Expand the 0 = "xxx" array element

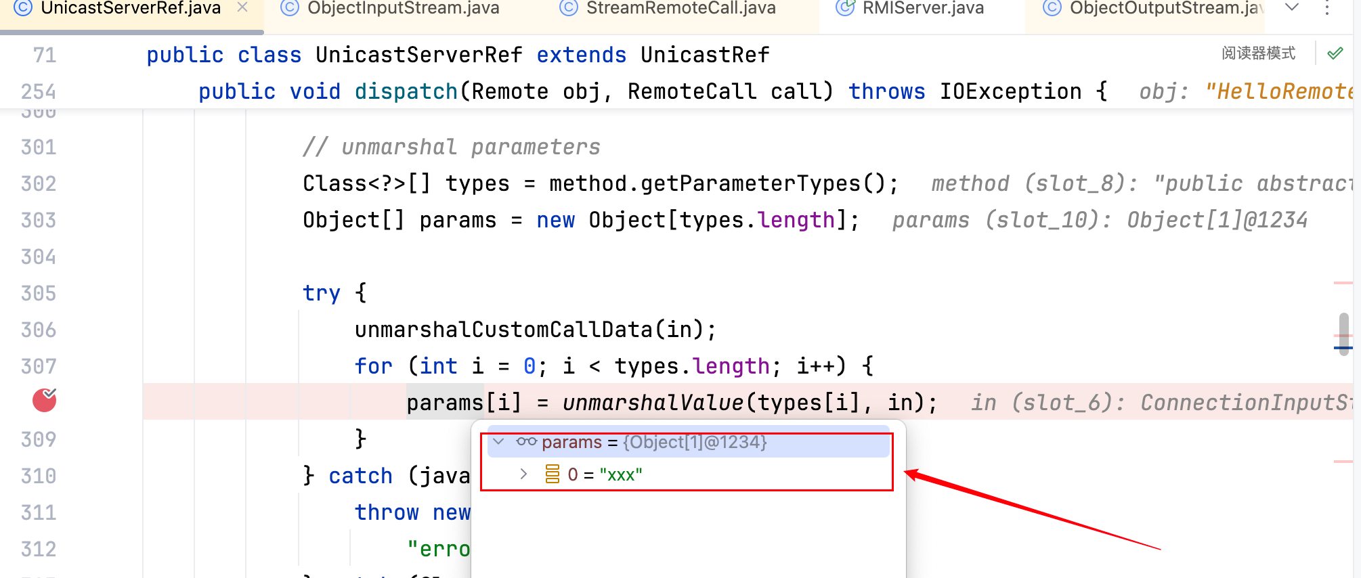click(523, 474)
